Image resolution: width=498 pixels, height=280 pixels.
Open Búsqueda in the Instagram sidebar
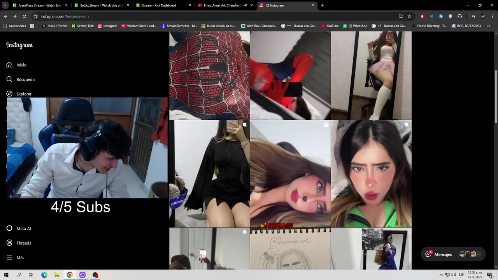[x=21, y=79]
